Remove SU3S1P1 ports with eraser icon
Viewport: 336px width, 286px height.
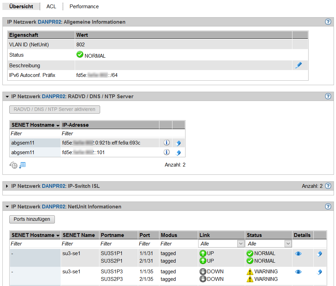(320, 254)
